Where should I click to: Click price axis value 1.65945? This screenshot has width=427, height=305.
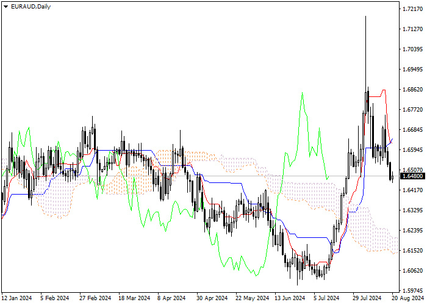point(413,150)
